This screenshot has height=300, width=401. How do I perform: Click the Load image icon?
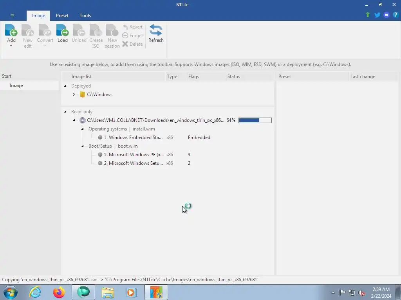coord(62,30)
